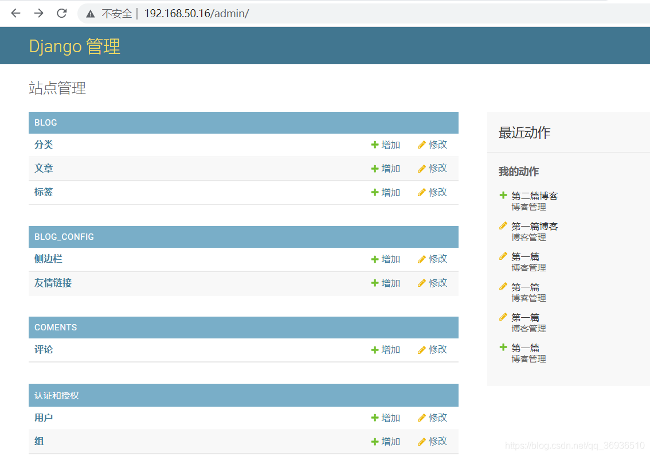Click the not-secure warning triangle icon
This screenshot has height=456, width=650.
[x=91, y=14]
